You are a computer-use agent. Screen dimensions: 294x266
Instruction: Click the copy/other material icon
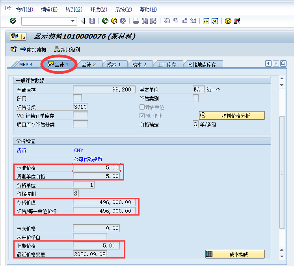(13, 49)
